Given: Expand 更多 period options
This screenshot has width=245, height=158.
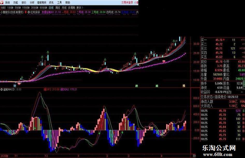Looking at the screenshot, I should tap(80, 8).
